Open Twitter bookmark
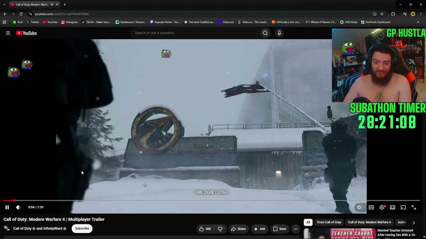 pos(32,22)
